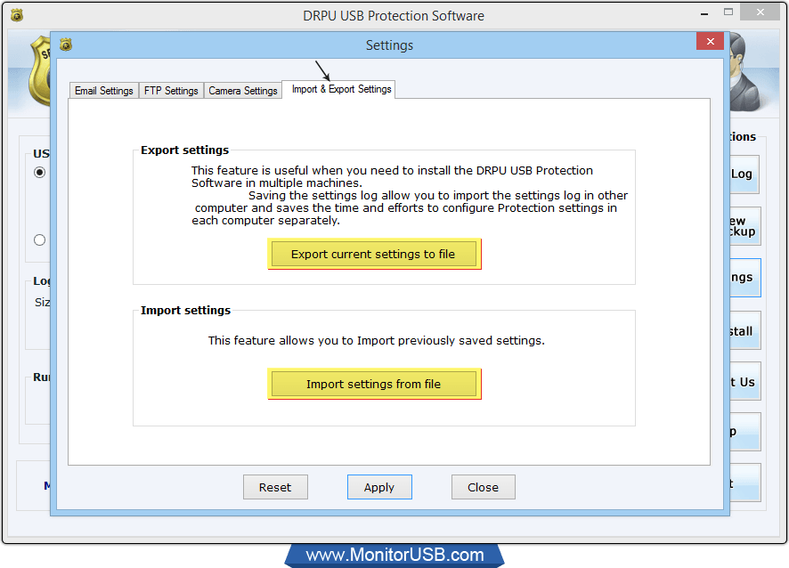Viewport: 789px width, 568px height.
Task: Close the DRPU USB Protection Software window
Action: tap(760, 12)
